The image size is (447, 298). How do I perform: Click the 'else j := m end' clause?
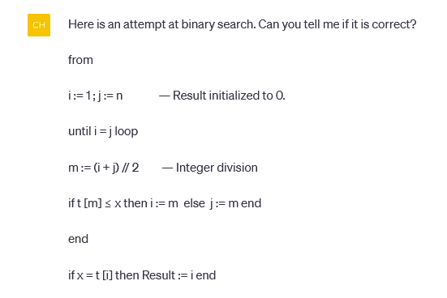(x=222, y=203)
